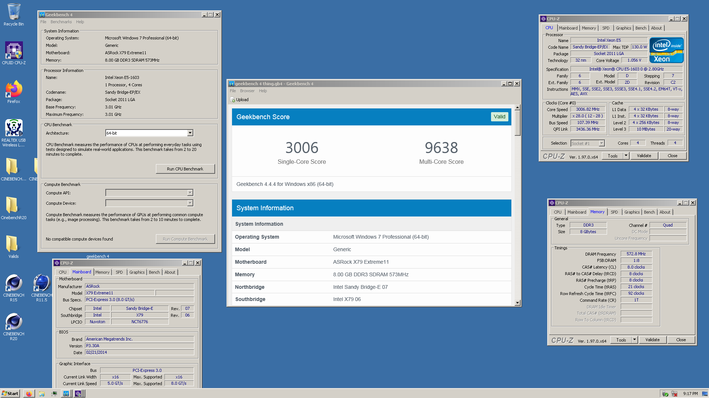Click Run CPU Benchmark
The image size is (709, 398).
(x=185, y=169)
